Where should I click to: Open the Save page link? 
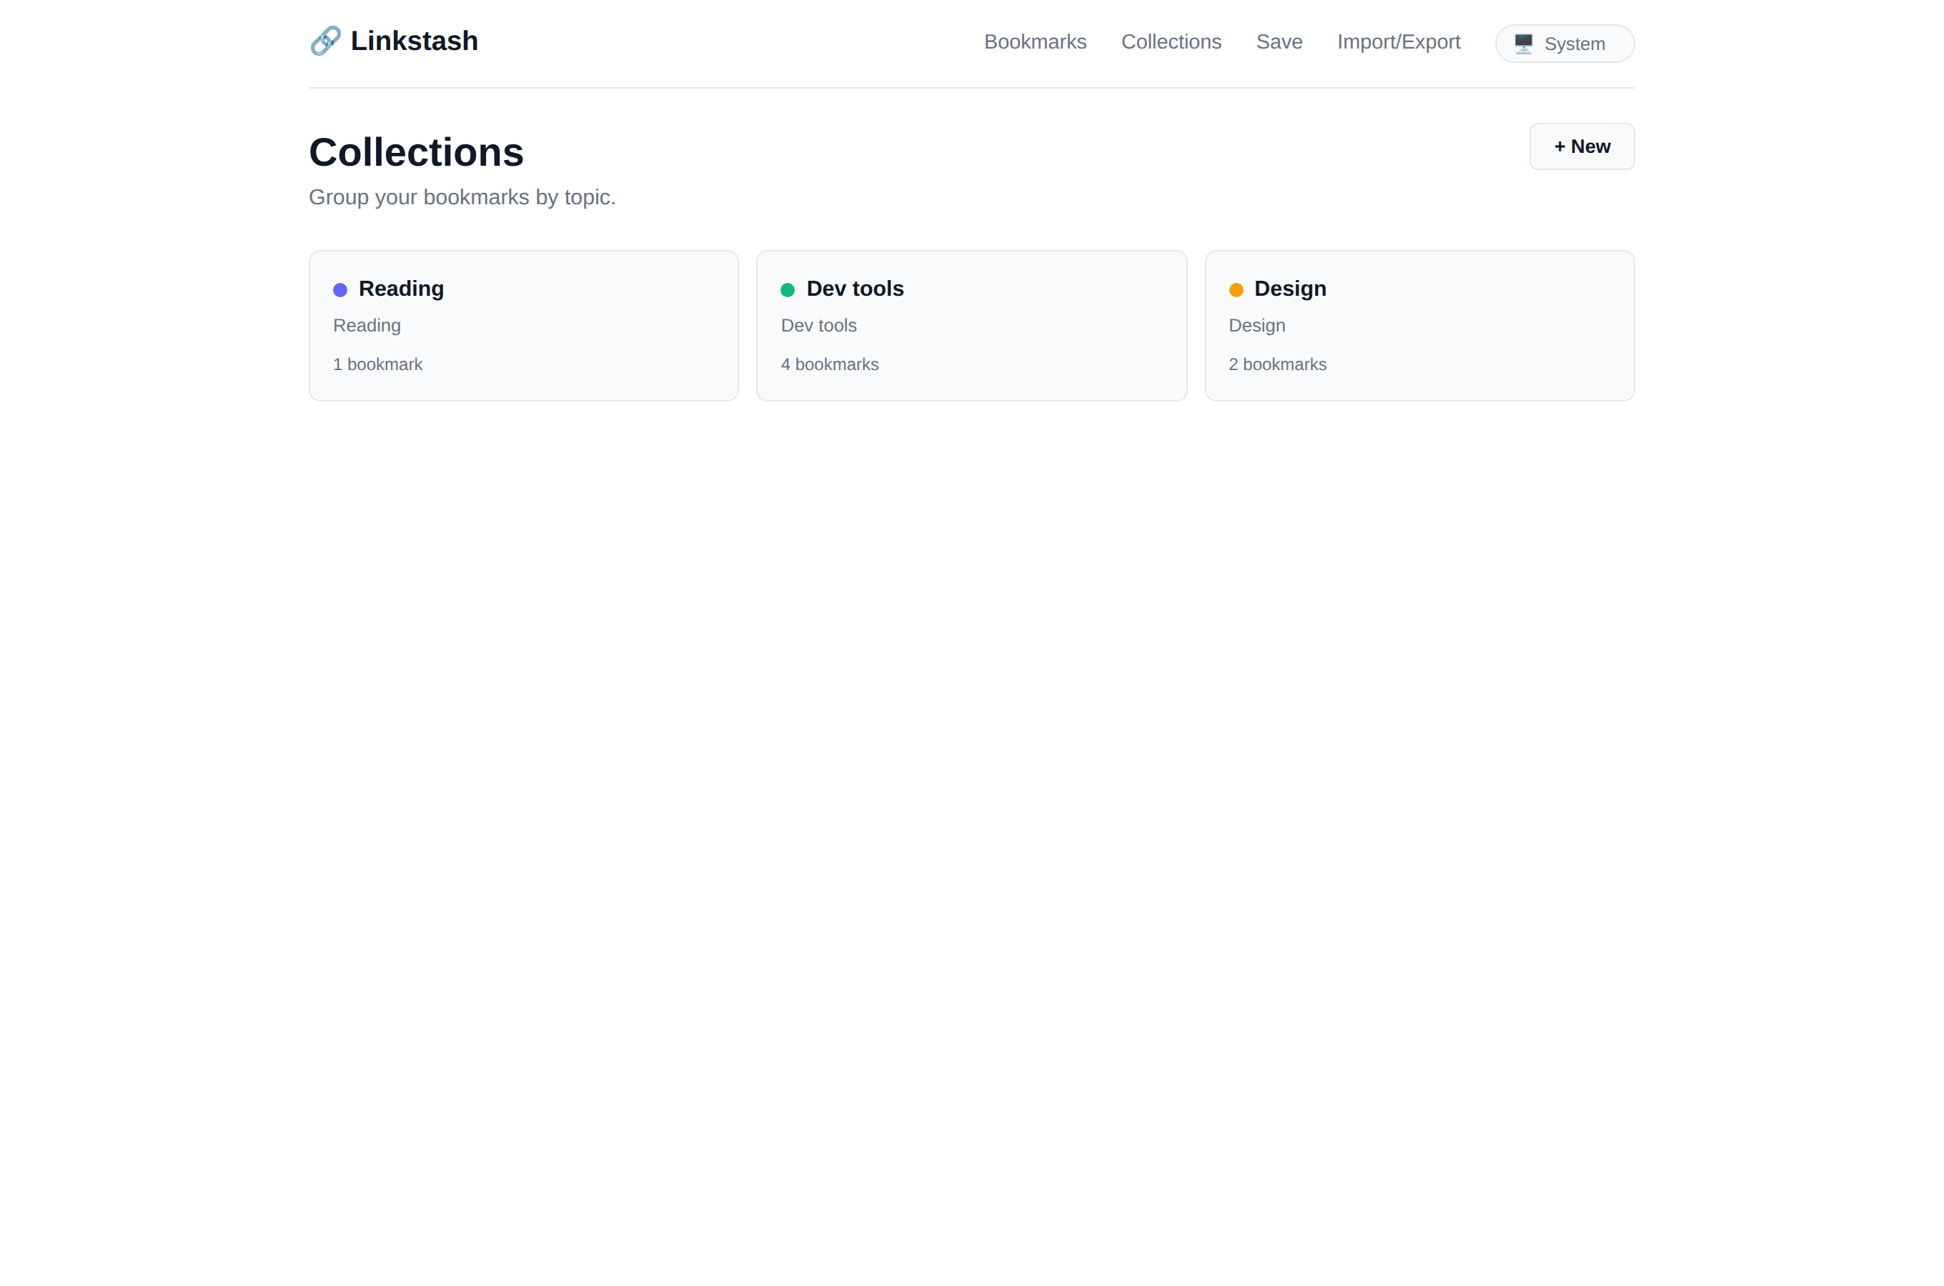click(1279, 42)
